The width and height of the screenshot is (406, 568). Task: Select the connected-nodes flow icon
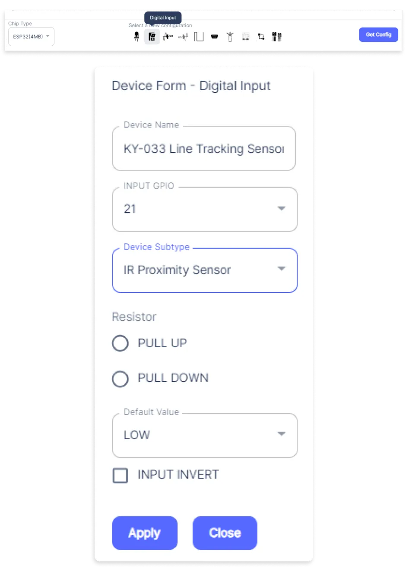[x=261, y=37]
